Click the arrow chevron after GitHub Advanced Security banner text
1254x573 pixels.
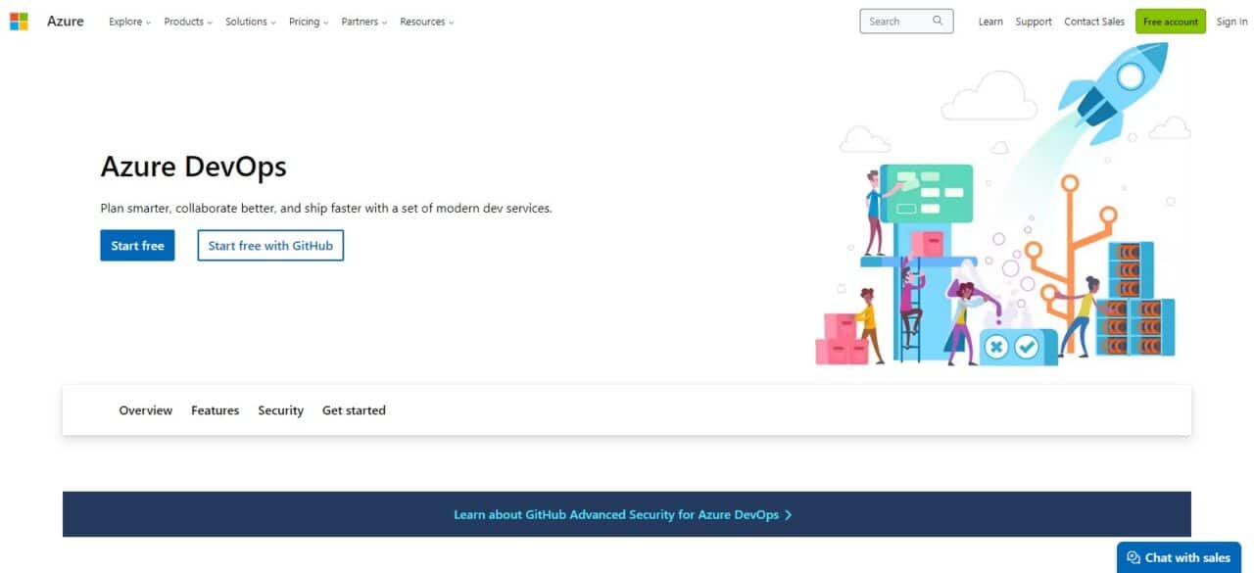(789, 514)
